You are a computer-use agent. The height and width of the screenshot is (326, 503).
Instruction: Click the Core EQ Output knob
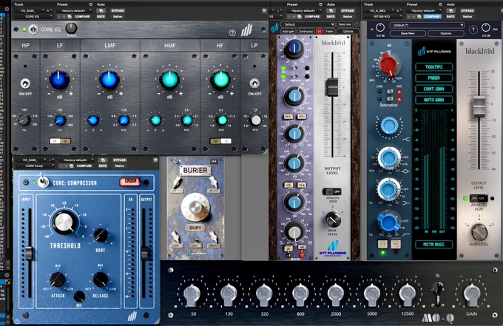71,28
